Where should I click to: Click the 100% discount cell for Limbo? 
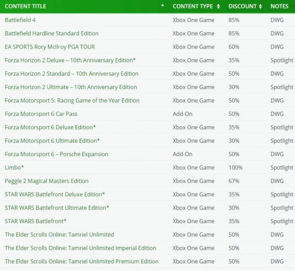(x=235, y=167)
